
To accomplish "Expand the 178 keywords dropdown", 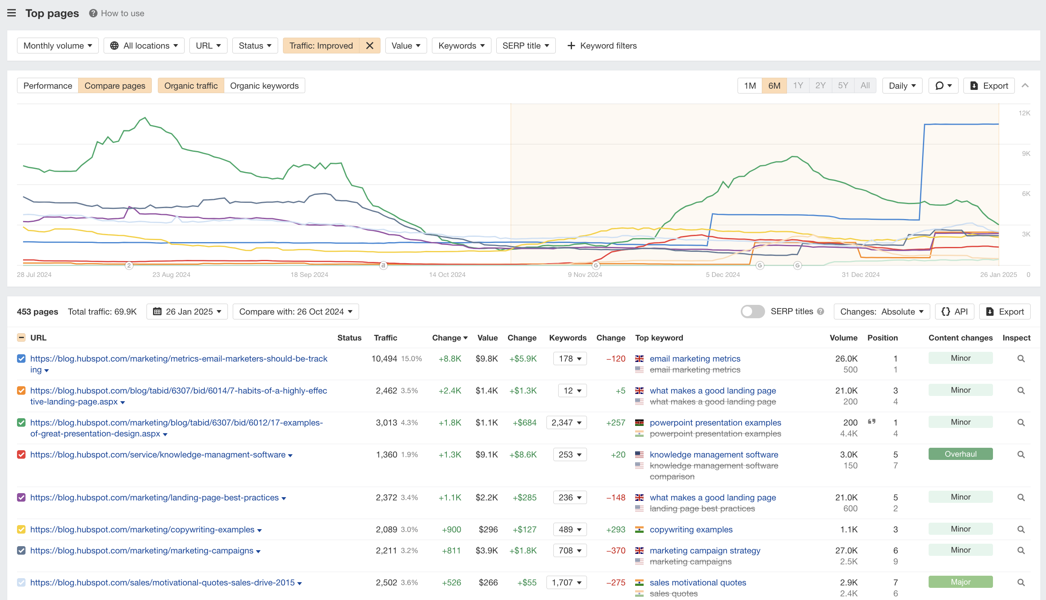I will pos(570,359).
